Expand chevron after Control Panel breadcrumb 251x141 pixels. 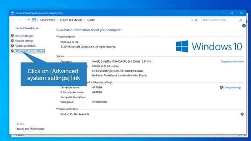(58, 20)
